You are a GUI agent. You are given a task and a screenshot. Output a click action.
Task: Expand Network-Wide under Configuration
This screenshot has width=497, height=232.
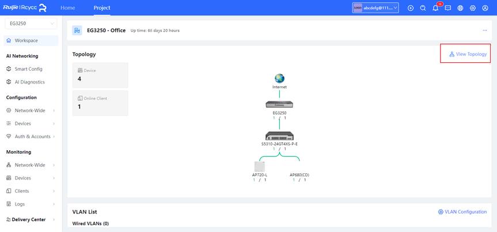[x=31, y=111]
